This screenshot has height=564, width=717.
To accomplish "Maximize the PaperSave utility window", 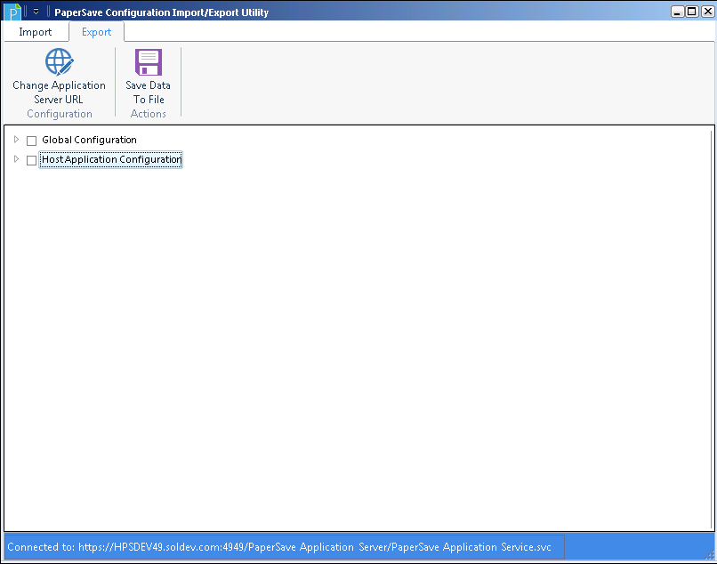I will coord(692,12).
